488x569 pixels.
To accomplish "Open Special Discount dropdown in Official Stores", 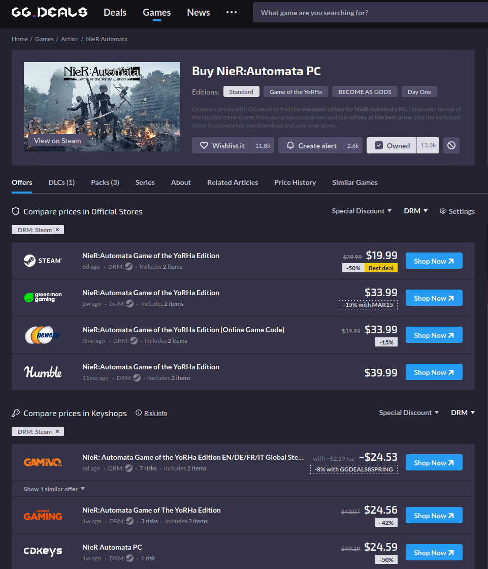I will pos(362,211).
